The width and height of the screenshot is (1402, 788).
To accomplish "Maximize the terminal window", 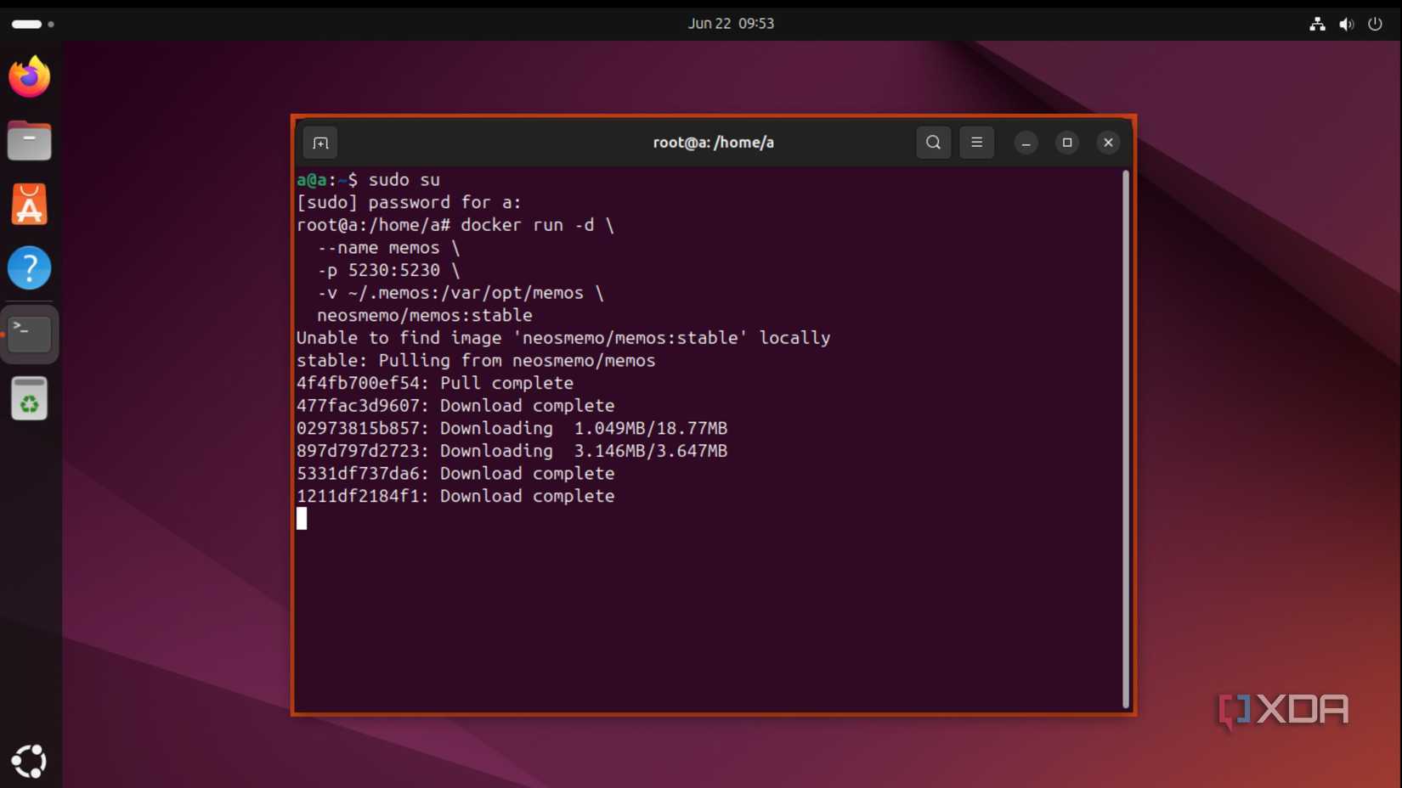I will (x=1067, y=143).
